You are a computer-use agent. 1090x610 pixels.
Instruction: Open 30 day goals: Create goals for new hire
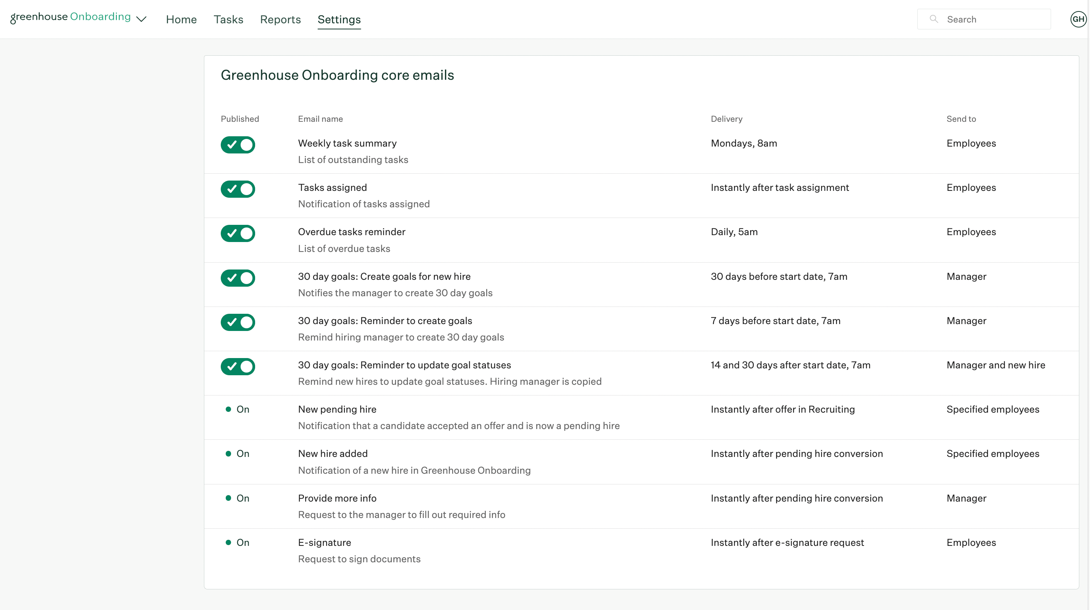(x=384, y=277)
